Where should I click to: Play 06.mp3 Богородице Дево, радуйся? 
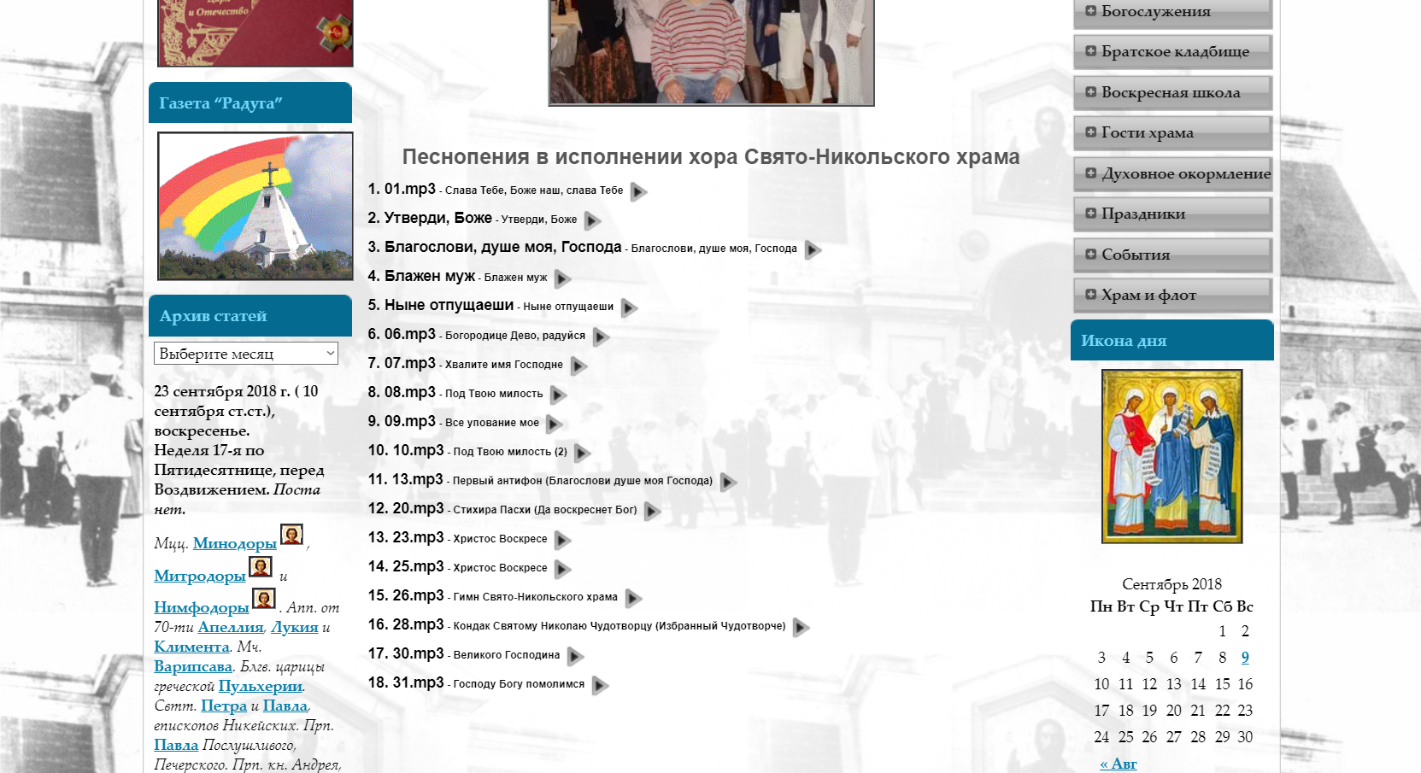(x=601, y=337)
